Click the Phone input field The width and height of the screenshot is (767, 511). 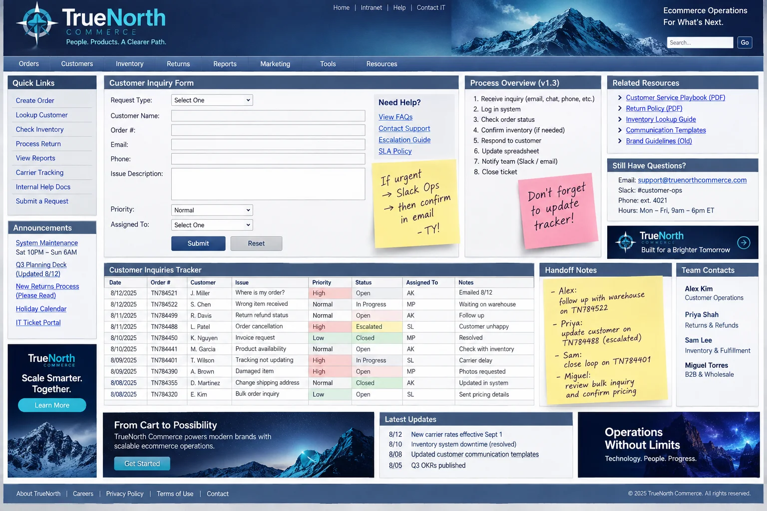[x=268, y=159]
